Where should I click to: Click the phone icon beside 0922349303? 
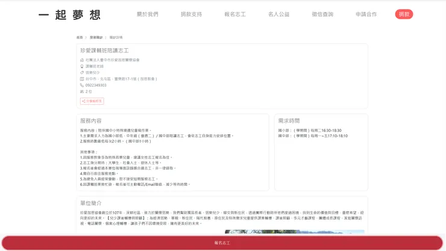coord(82,85)
